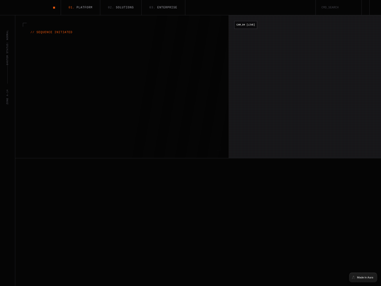Image resolution: width=381 pixels, height=286 pixels.
Task: Click the ZONE A-14 sidebar label
Action: point(7,97)
